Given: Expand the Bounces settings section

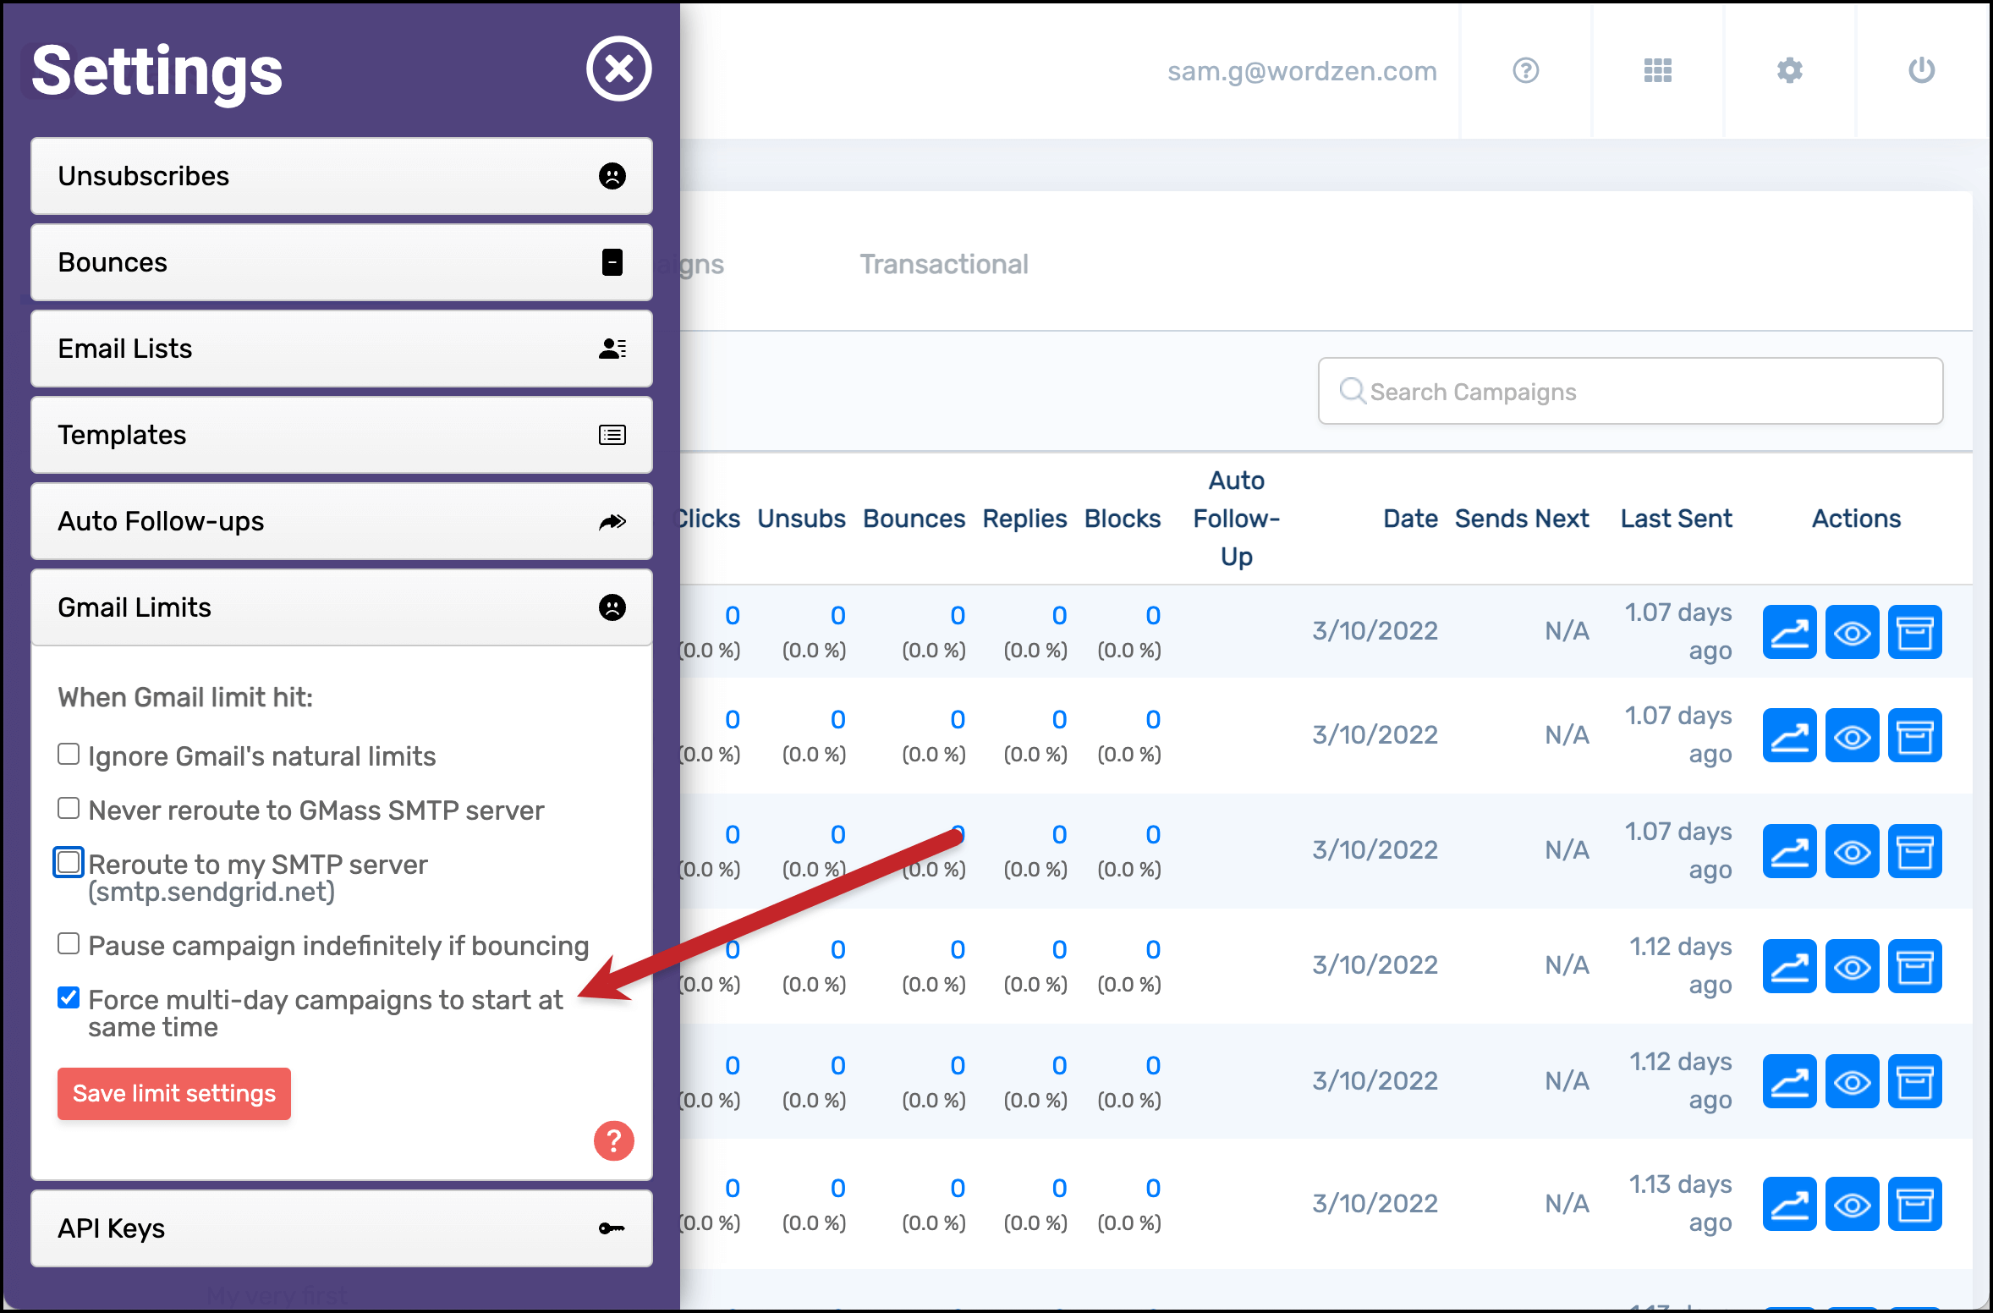Looking at the screenshot, I should point(342,262).
